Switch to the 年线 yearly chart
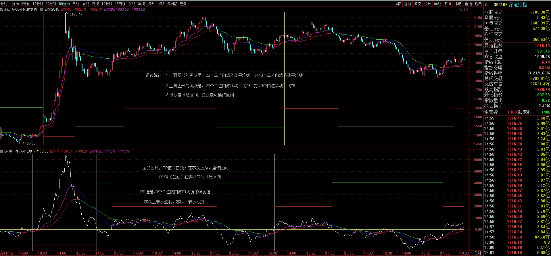Screen dimensions: 551x256 pyautogui.click(x=141, y=4)
